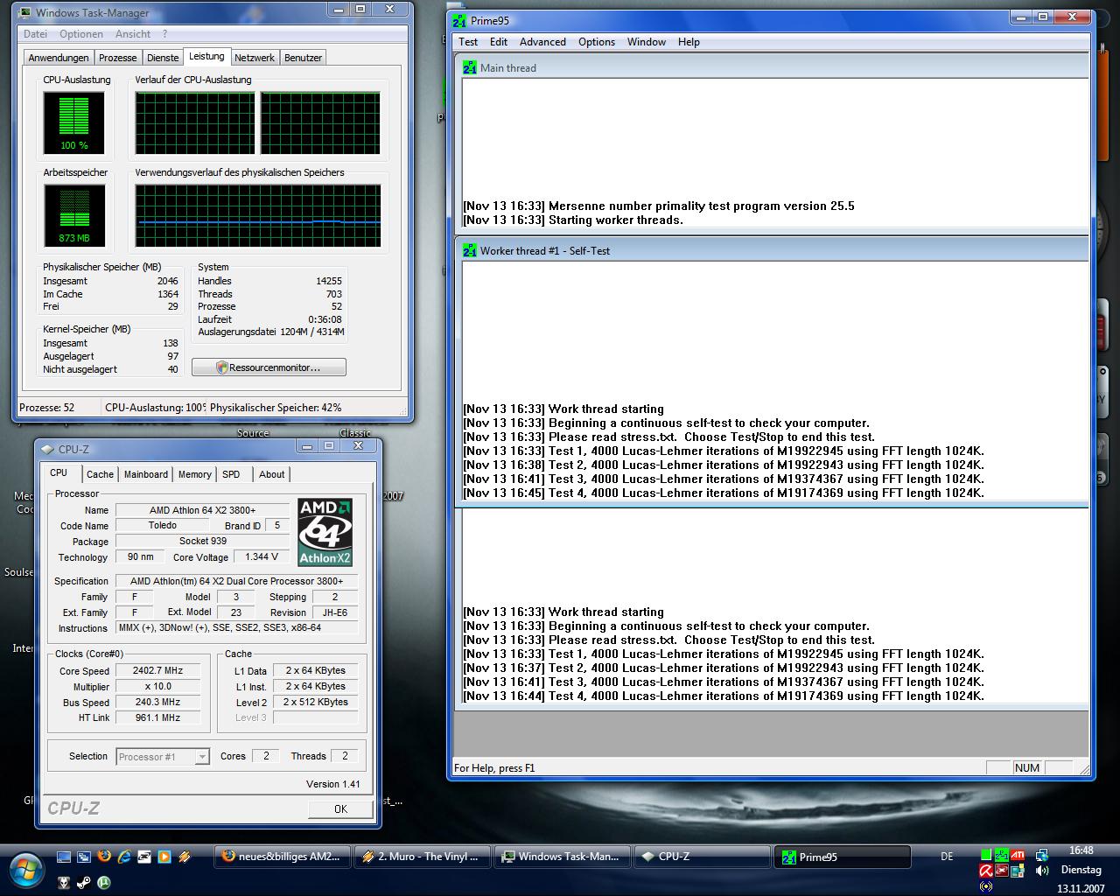This screenshot has width=1120, height=896.
Task: Launch Internet Explorer from quick launch
Action: [124, 857]
